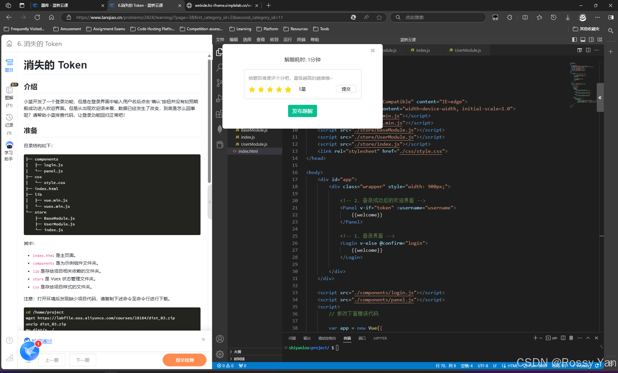
Task: Open the Source Control view
Action: click(x=220, y=83)
